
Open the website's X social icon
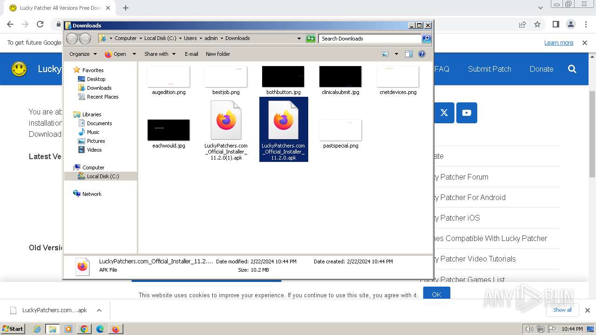tap(444, 113)
